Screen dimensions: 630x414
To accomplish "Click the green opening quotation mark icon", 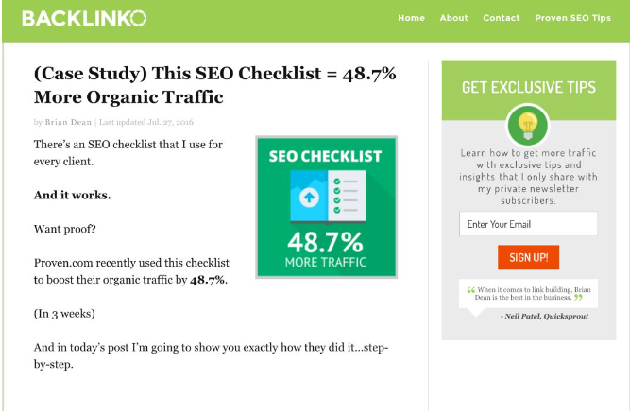I will [471, 290].
